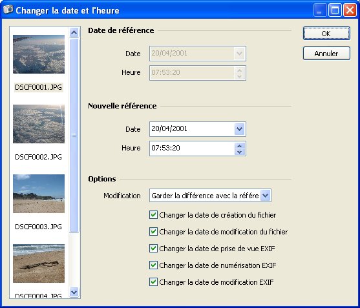Click scroll-down arrow of thumbnail list
360x308 pixels.
point(74,292)
